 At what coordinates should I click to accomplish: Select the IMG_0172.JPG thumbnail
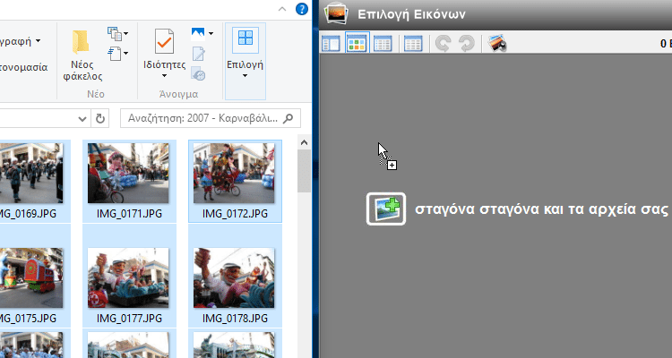[x=234, y=173]
